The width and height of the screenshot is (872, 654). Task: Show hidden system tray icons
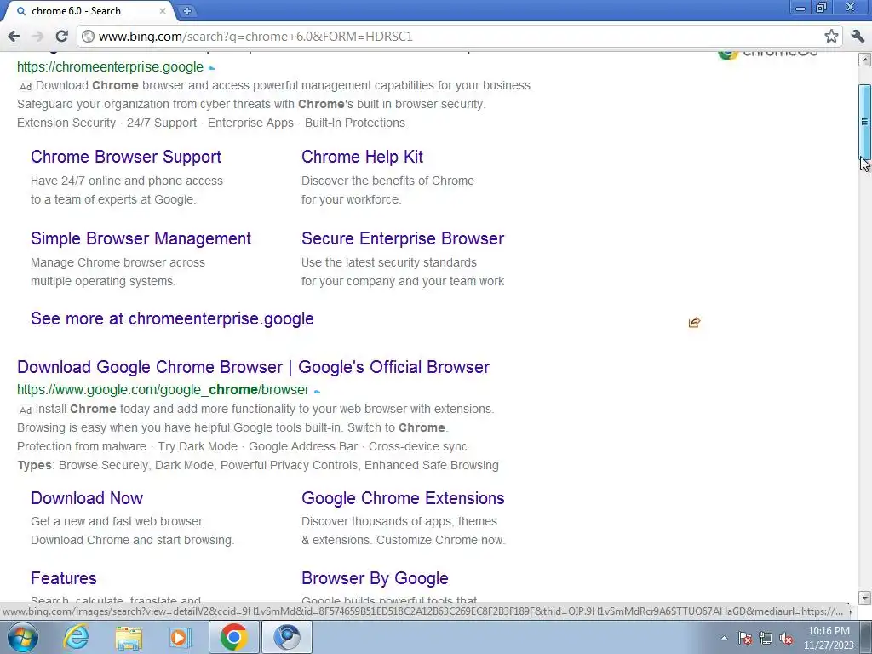pyautogui.click(x=724, y=638)
